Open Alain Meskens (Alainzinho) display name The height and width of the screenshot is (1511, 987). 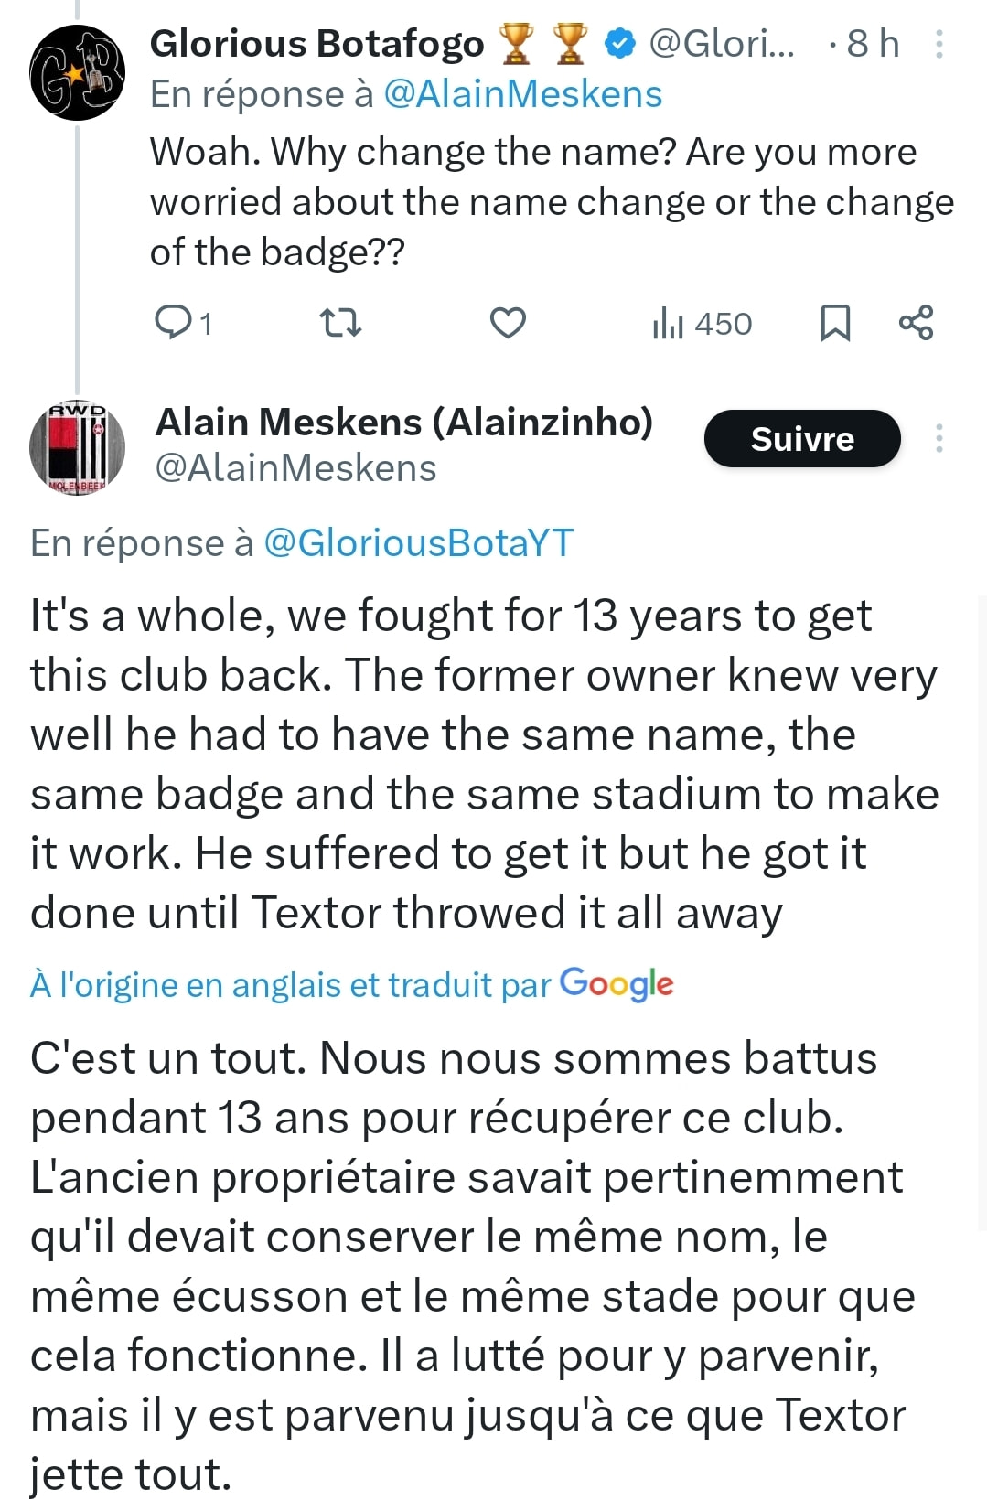[x=404, y=423]
